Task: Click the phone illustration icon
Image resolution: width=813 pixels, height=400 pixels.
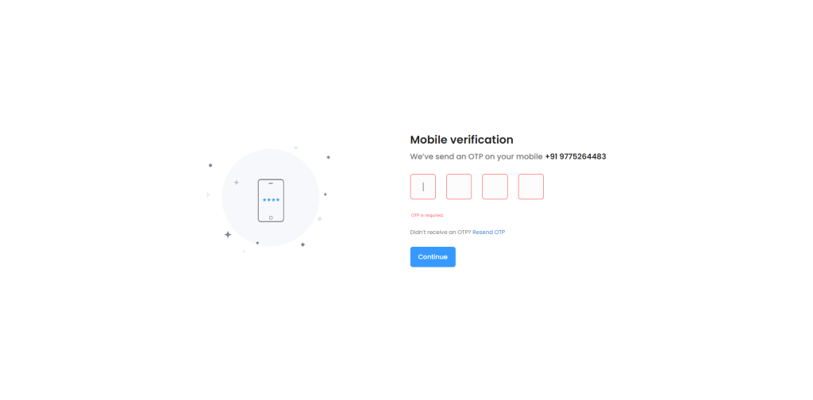Action: [x=271, y=200]
